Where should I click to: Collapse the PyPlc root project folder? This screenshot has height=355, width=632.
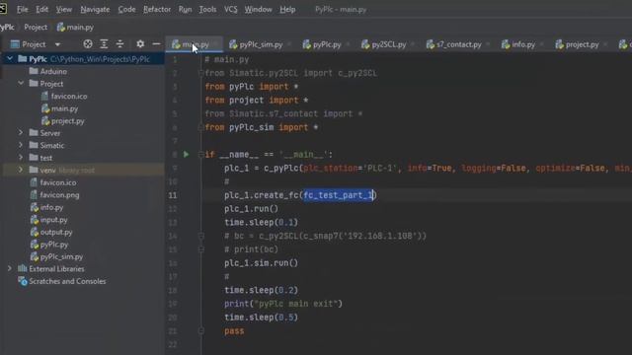pyautogui.click(x=10, y=59)
